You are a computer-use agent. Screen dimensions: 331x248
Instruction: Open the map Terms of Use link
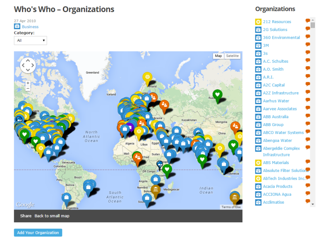(x=231, y=207)
